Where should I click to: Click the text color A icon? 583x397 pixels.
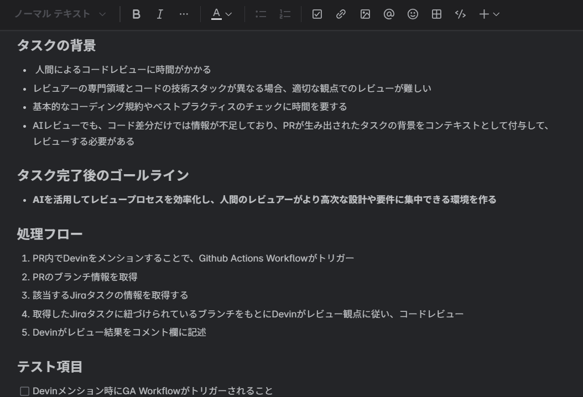[216, 14]
